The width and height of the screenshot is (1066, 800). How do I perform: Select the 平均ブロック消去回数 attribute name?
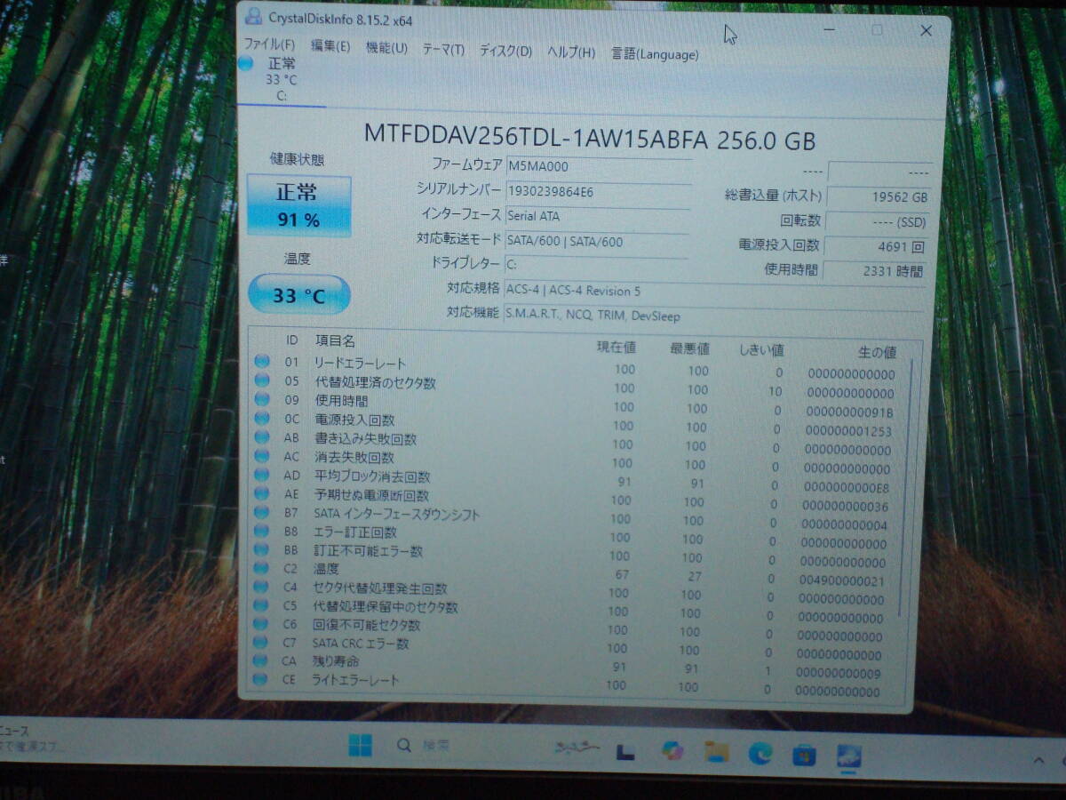[372, 476]
